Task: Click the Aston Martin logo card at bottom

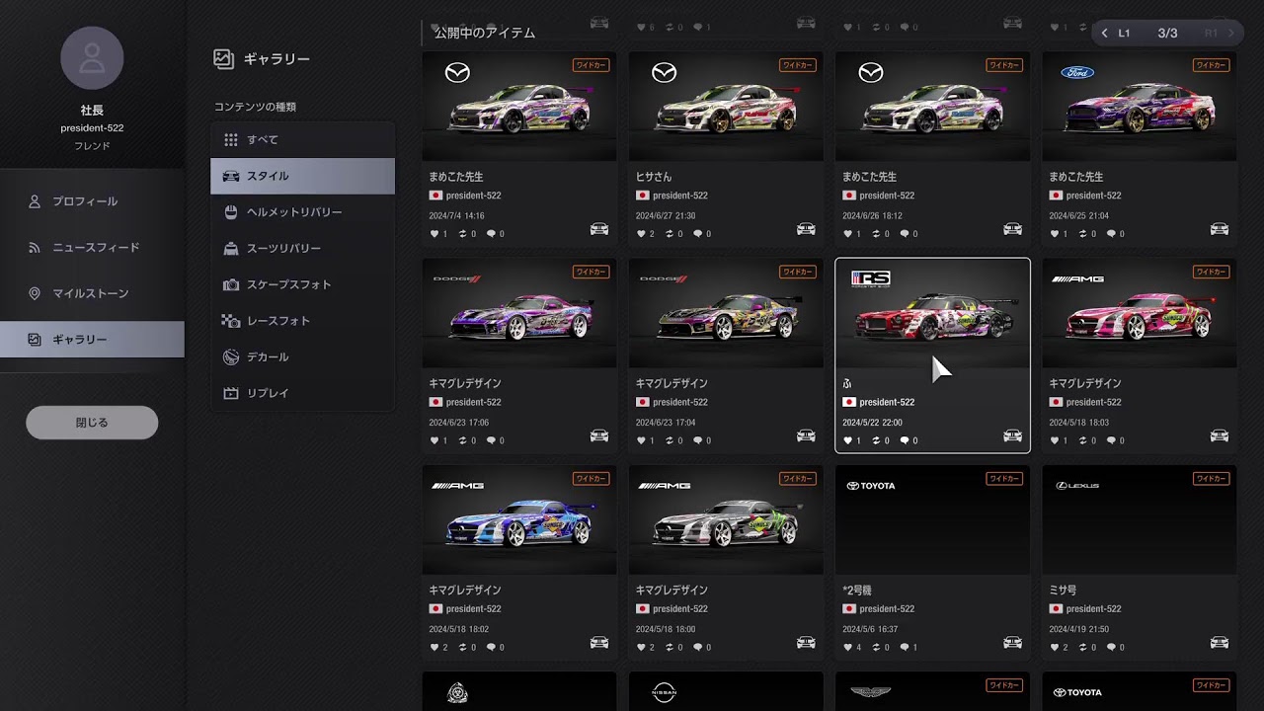Action: [x=933, y=691]
